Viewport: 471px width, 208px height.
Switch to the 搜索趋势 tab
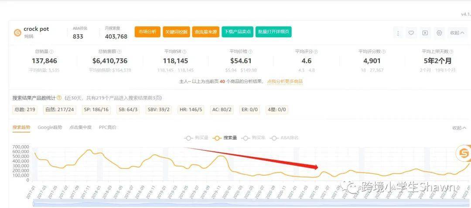coord(21,127)
